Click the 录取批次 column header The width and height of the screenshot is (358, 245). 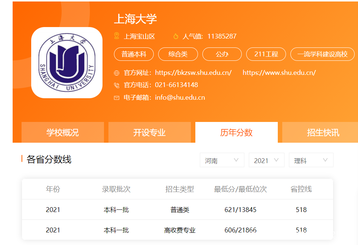(x=116, y=189)
